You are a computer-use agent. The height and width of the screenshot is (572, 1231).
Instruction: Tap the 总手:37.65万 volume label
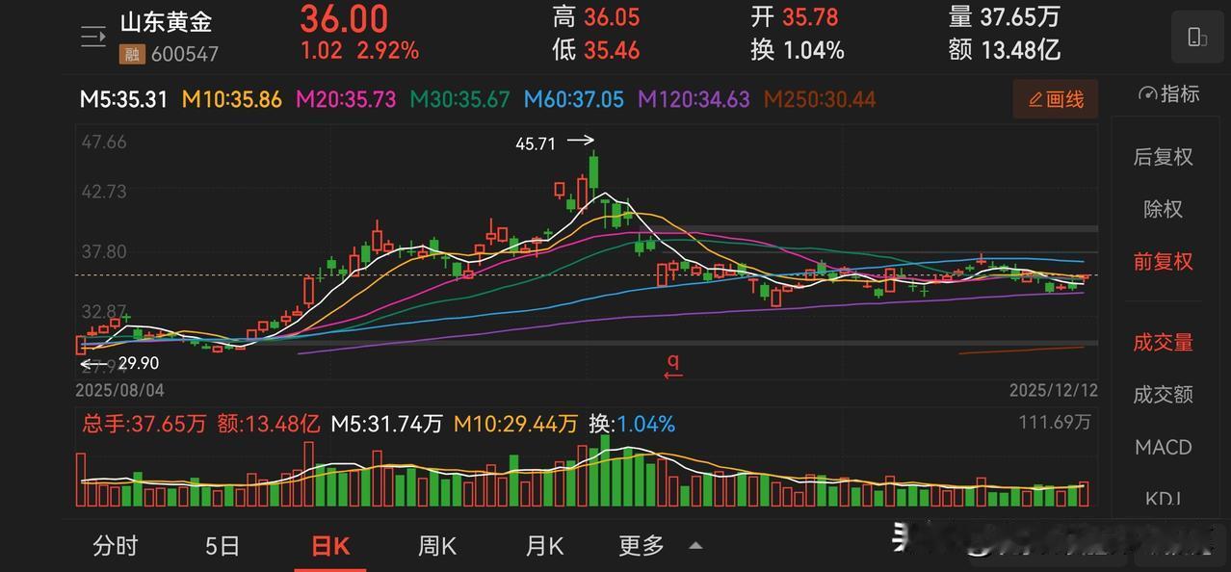[144, 424]
